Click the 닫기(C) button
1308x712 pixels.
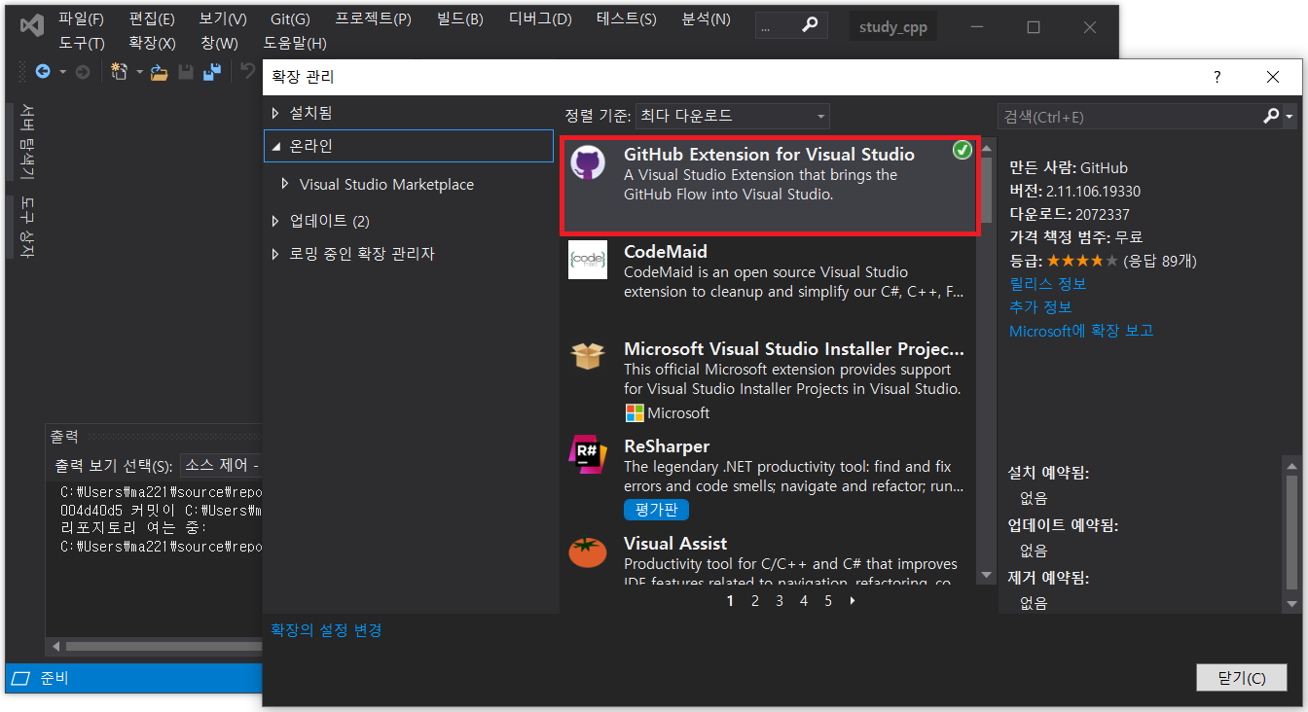(x=1242, y=678)
